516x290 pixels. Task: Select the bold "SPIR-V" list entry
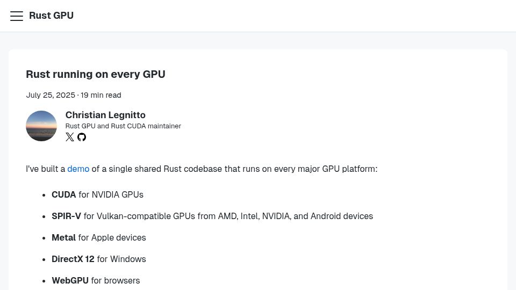[66, 216]
